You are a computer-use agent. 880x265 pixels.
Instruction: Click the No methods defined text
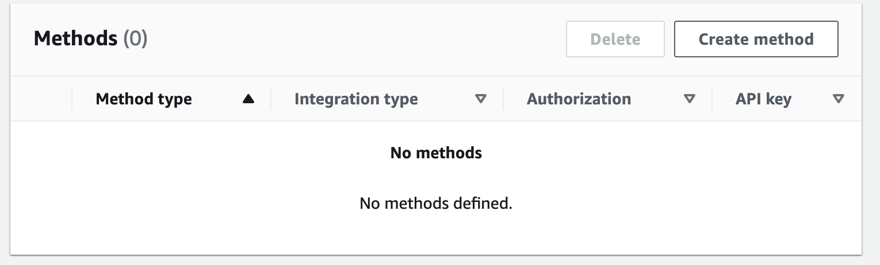click(436, 203)
